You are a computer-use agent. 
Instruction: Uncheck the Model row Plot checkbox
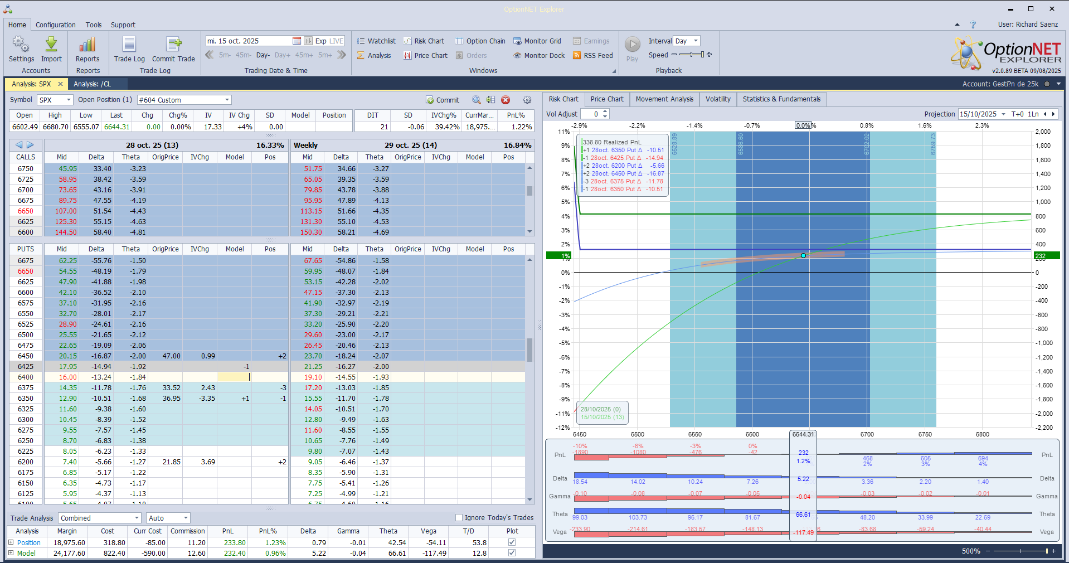[x=512, y=553]
